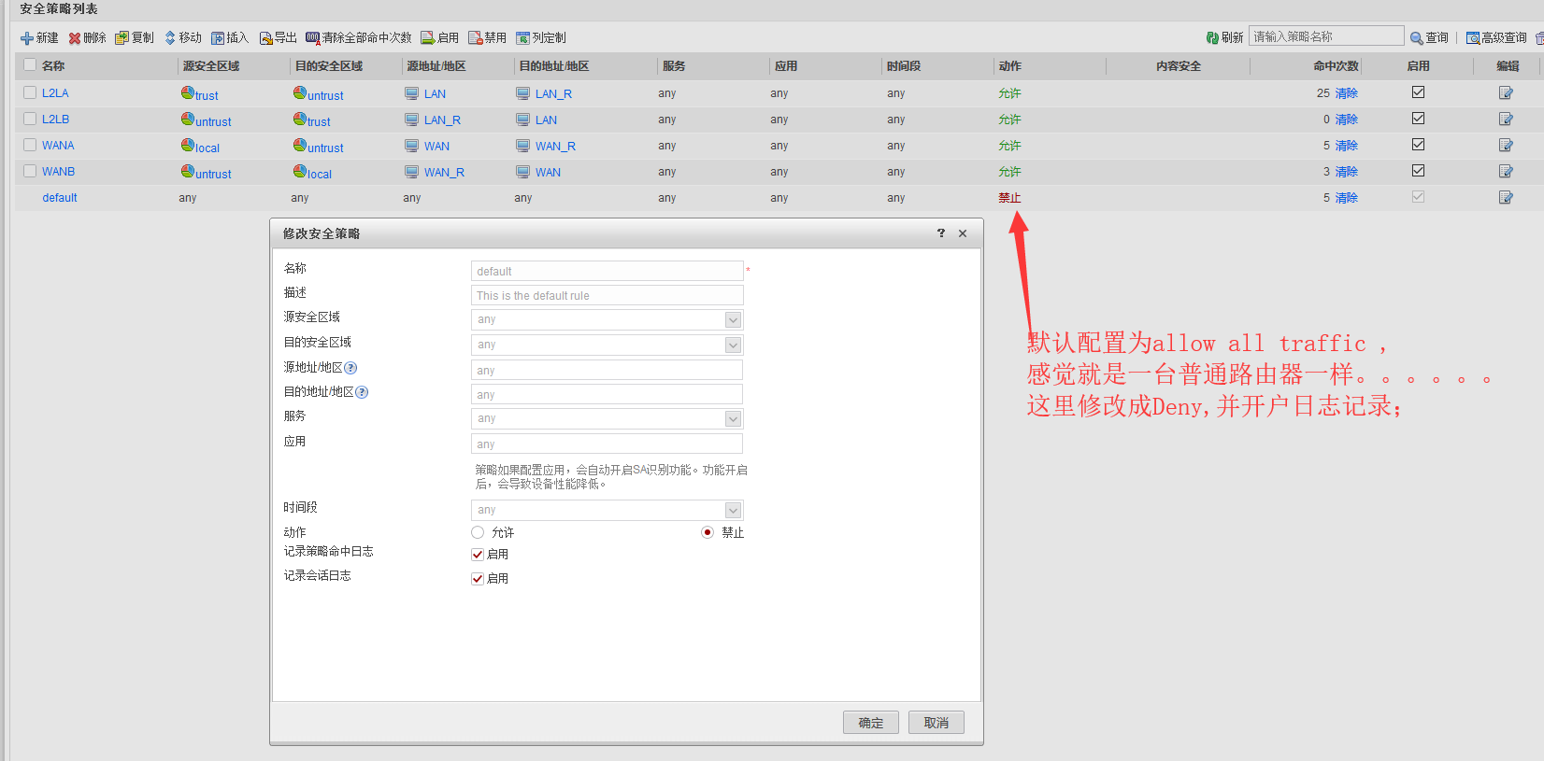This screenshot has height=761, width=1544.
Task: Click the help icon beside 源地址/地区
Action: [x=350, y=368]
